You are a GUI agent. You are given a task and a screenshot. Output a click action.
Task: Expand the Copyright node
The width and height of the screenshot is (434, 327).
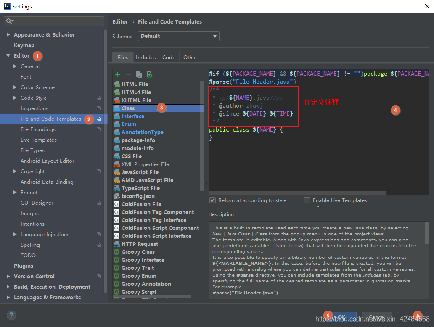click(x=15, y=171)
